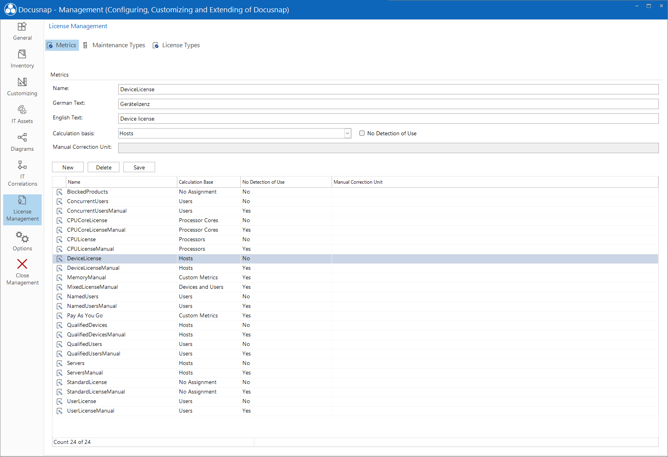Viewport: 668px width, 457px height.
Task: Click the edit icon for DeviceLicense row
Action: click(60, 259)
